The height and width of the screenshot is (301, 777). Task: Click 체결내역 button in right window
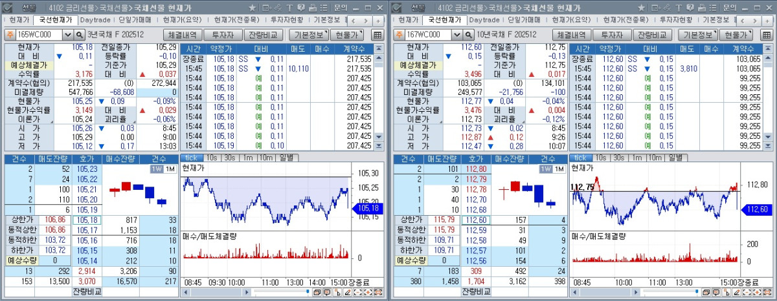pos(570,36)
